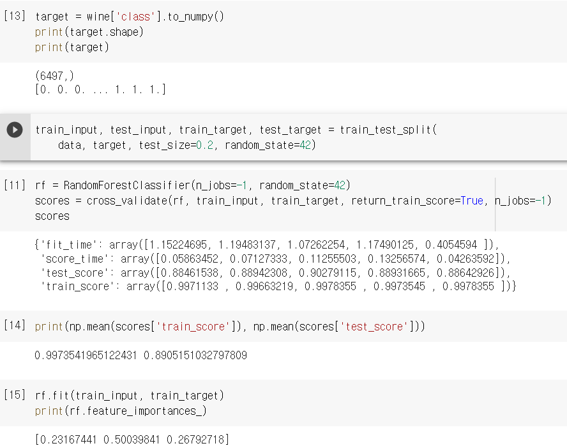Click the print(target) code line
The image size is (567, 448).
click(x=72, y=47)
